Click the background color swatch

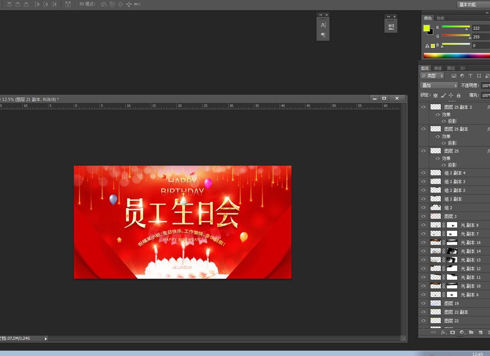(x=431, y=32)
